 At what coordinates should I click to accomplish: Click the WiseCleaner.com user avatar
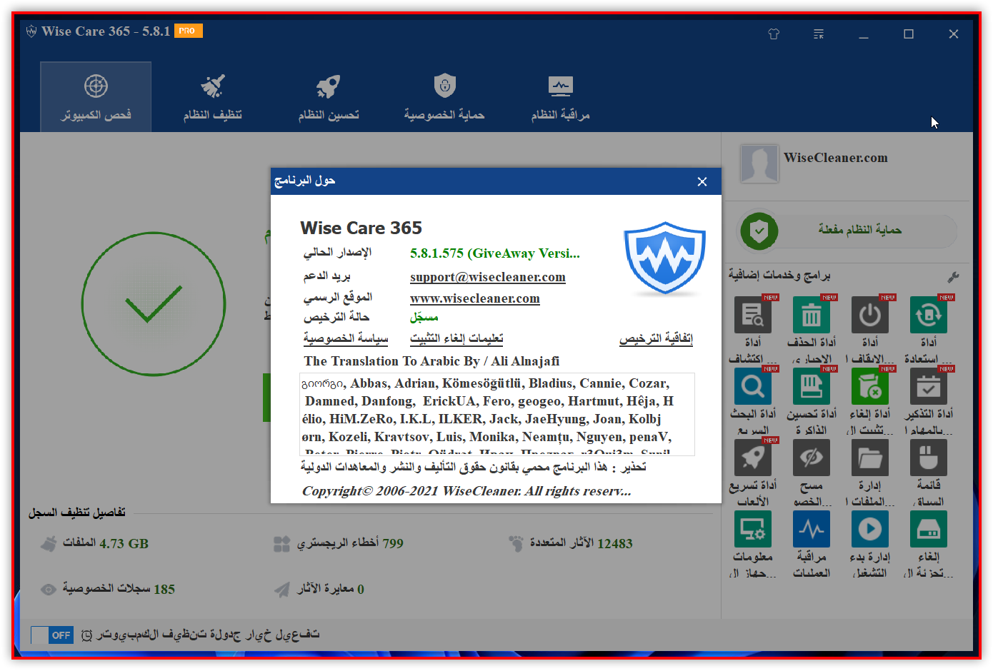759,163
